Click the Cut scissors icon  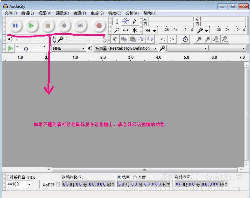click(x=115, y=39)
